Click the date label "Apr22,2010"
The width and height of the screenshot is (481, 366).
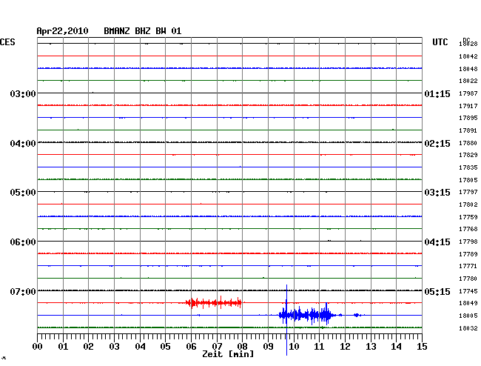click(x=62, y=31)
